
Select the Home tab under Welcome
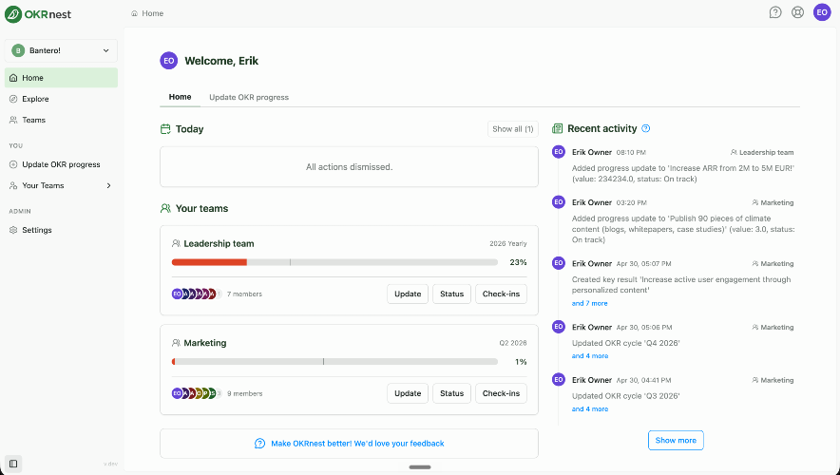tap(180, 97)
